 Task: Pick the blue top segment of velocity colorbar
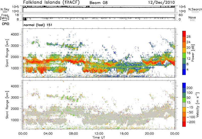(184, 85)
